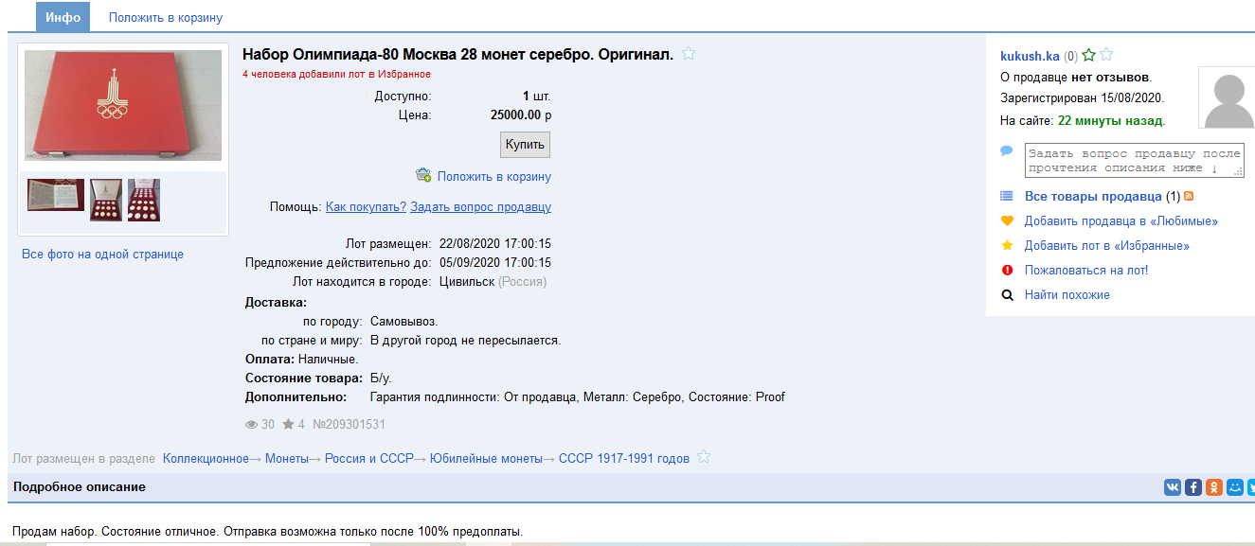Go to the «Юбилейные монеты» breadcrumb category
1255x546 pixels.
point(486,458)
